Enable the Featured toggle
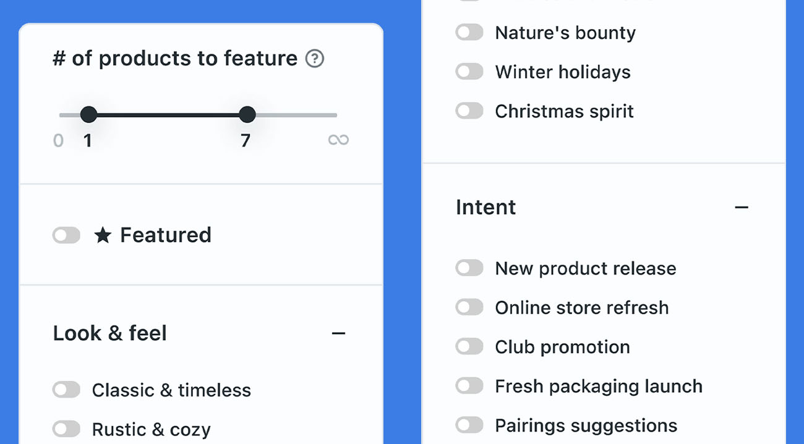804x444 pixels. coord(66,235)
